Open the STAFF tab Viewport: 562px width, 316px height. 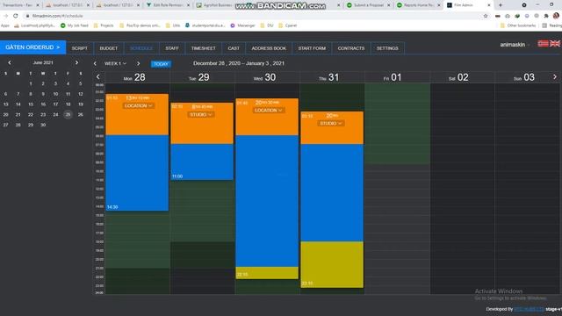coord(172,48)
